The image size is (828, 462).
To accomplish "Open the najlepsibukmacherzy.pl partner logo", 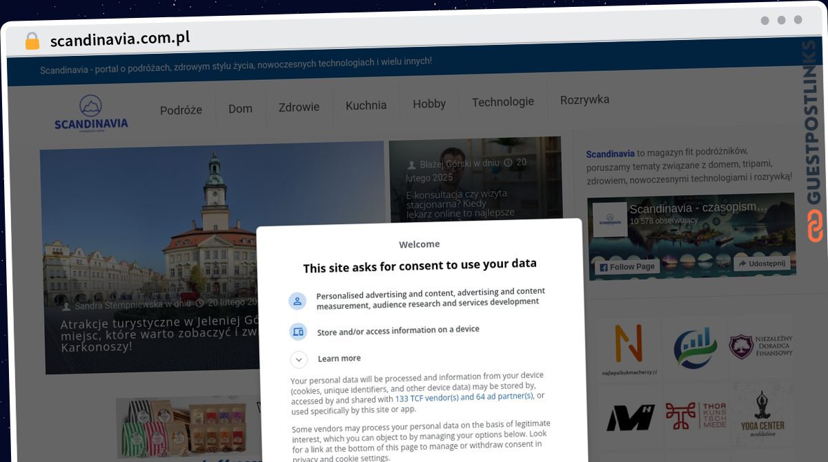I will [629, 350].
